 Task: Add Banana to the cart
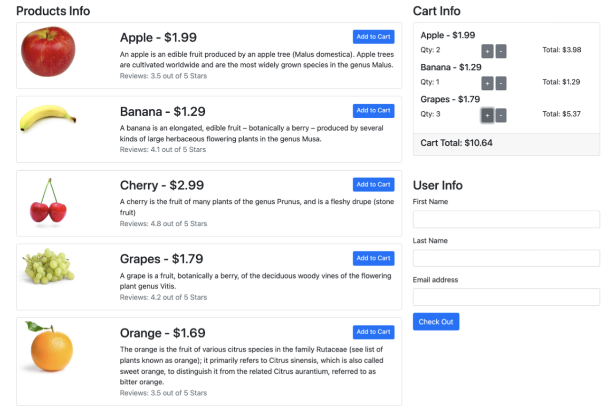(374, 110)
